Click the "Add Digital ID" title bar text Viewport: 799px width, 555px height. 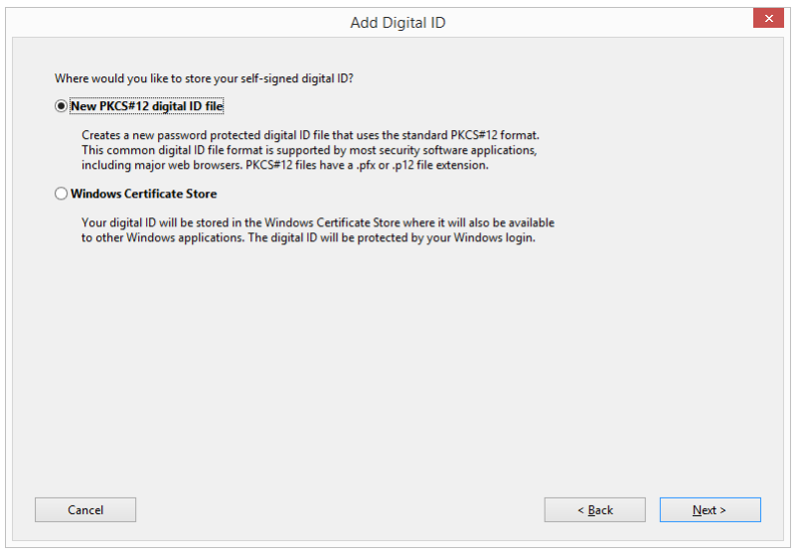[398, 22]
